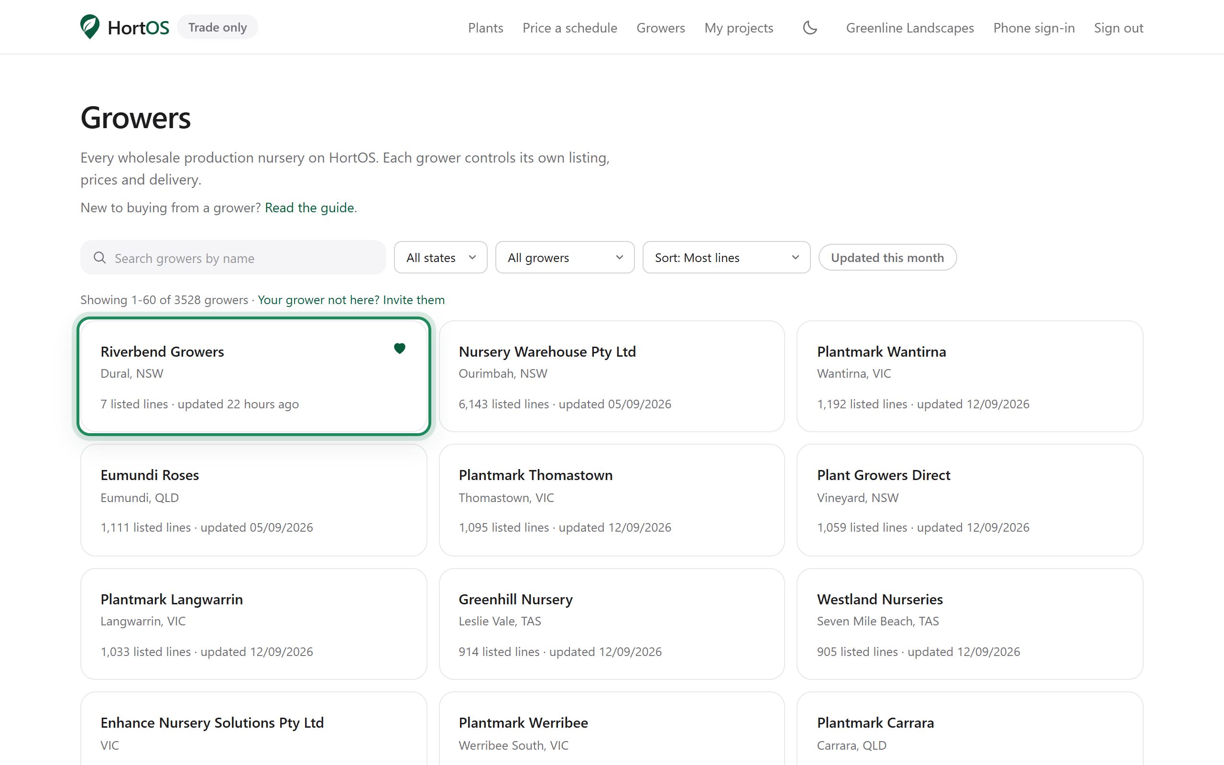Click "6,143 listed lines" on Nursery Warehouse
Viewport: 1224px width, 765px height.
click(x=503, y=404)
